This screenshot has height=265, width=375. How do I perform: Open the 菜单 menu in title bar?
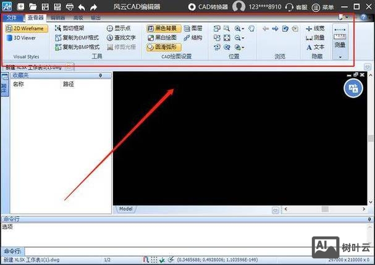323,6
